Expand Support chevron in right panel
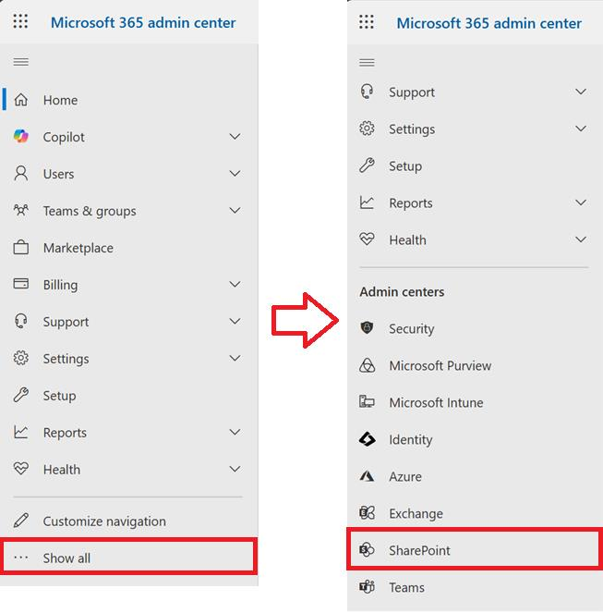This screenshot has height=613, width=603. pos(581,92)
